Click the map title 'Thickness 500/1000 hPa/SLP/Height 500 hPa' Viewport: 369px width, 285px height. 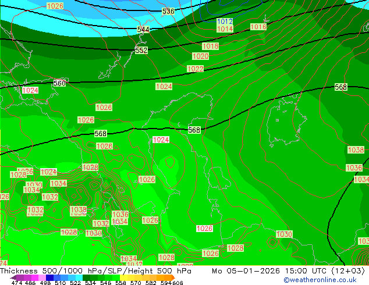click(95, 271)
